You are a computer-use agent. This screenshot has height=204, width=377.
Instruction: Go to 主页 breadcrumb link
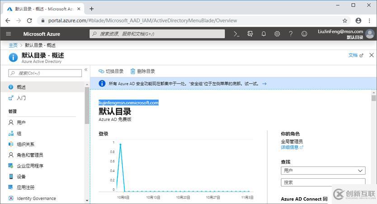click(13, 45)
